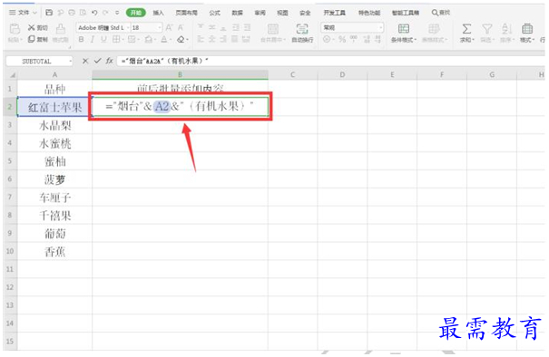Open the font size 18 dropdown

coord(160,27)
